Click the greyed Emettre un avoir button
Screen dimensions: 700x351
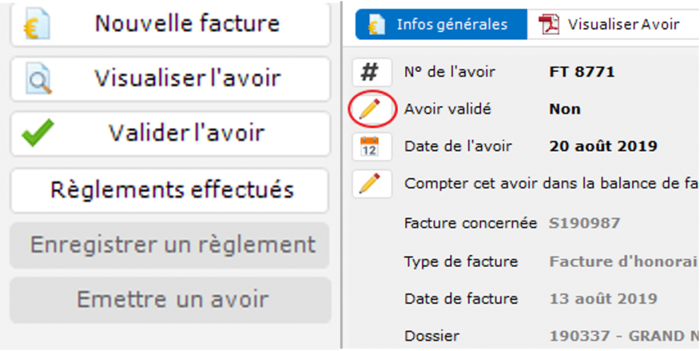[171, 300]
